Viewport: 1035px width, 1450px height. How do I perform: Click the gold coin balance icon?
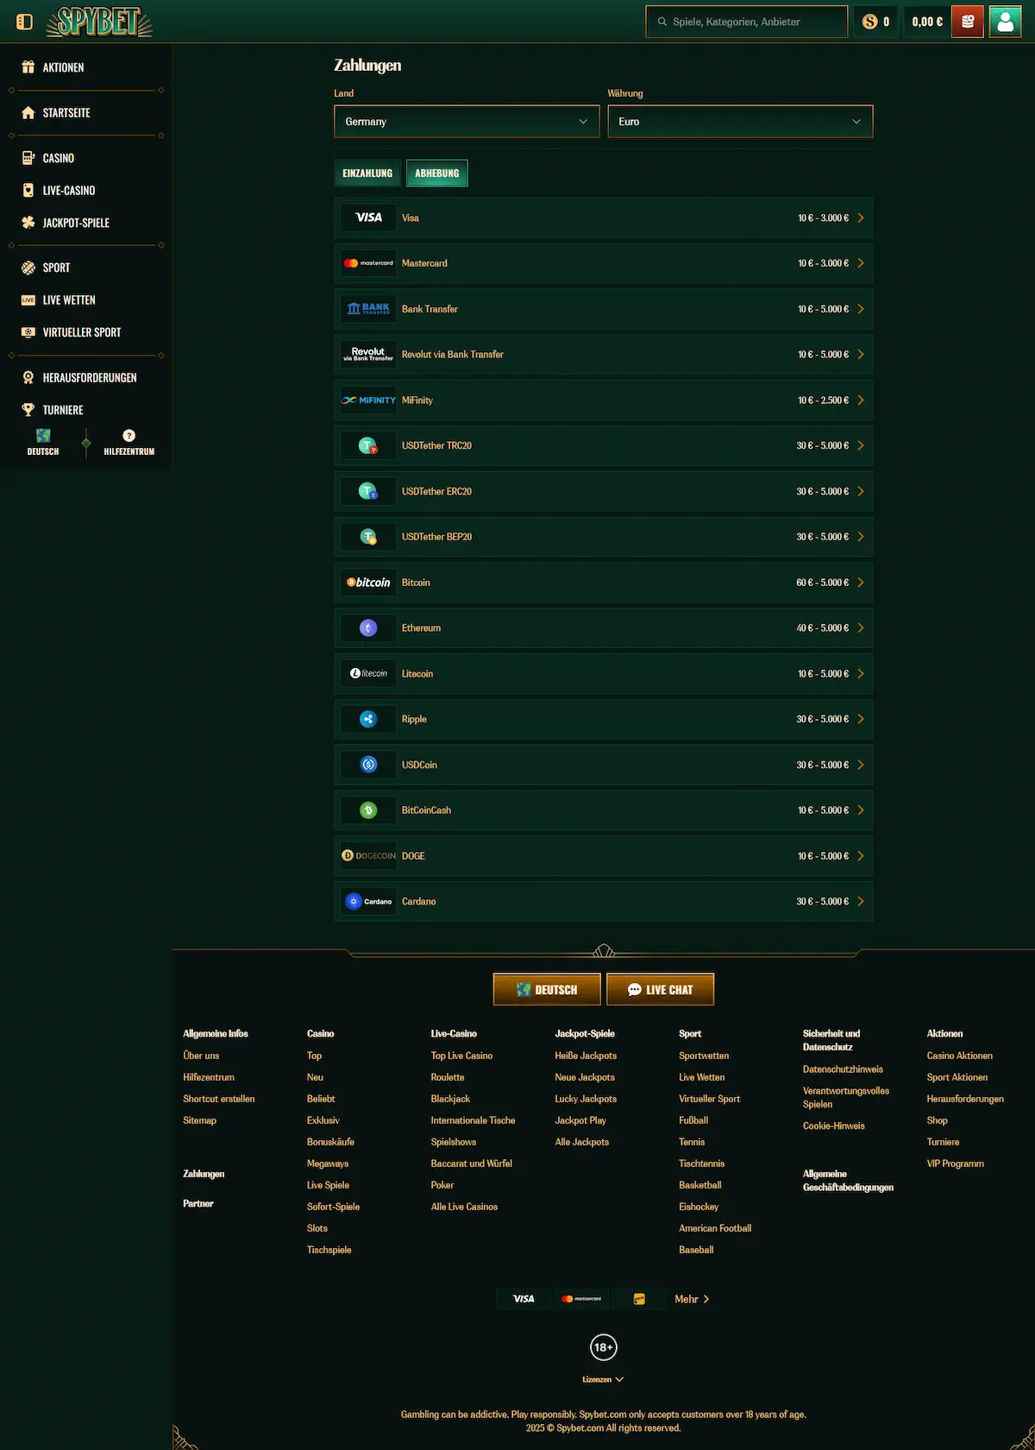click(x=869, y=22)
